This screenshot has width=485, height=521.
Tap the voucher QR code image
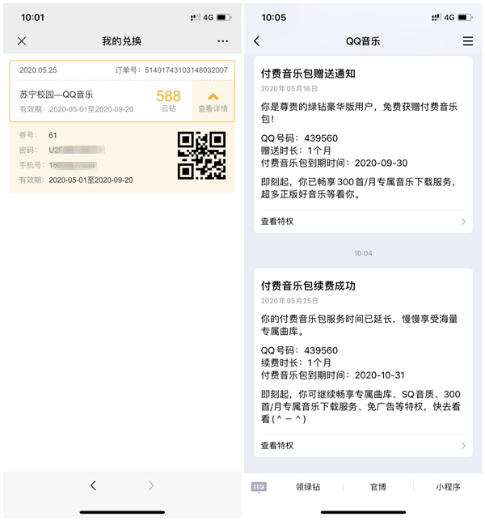coord(201,155)
